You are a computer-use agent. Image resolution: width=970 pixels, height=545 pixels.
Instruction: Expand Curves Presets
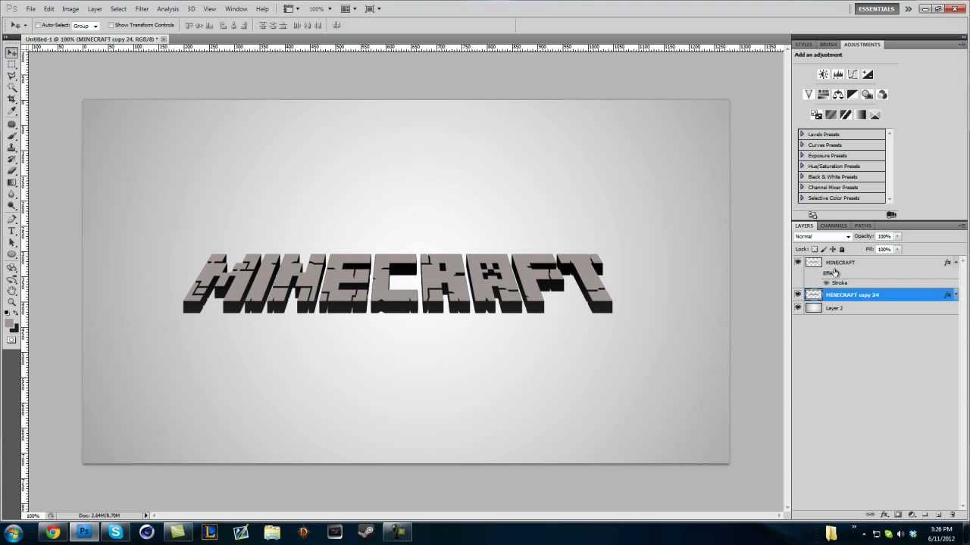point(802,145)
